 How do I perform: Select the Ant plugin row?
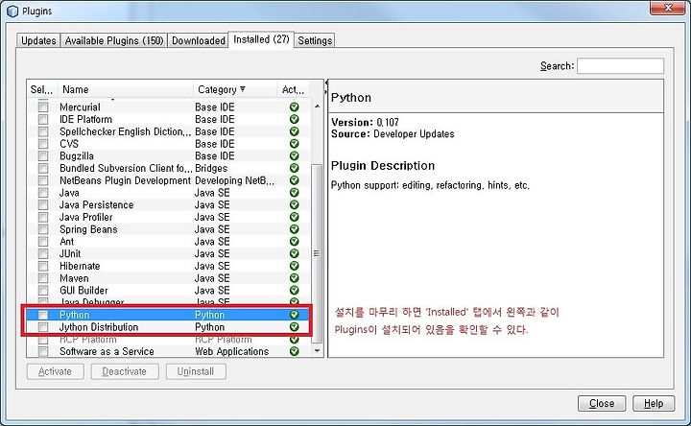pos(169,242)
